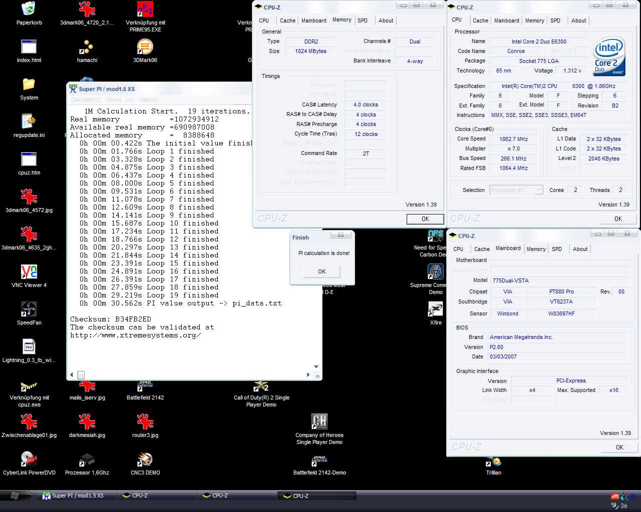Click the CAS# Latency 4.0 clocks field

tap(366, 105)
